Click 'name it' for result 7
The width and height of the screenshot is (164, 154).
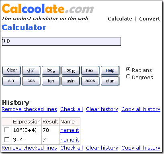70,140
